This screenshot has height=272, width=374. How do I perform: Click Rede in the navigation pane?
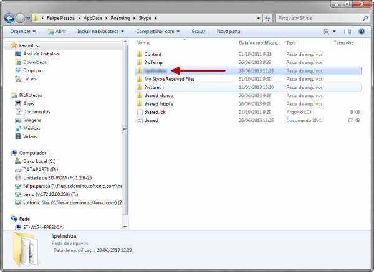(24, 219)
